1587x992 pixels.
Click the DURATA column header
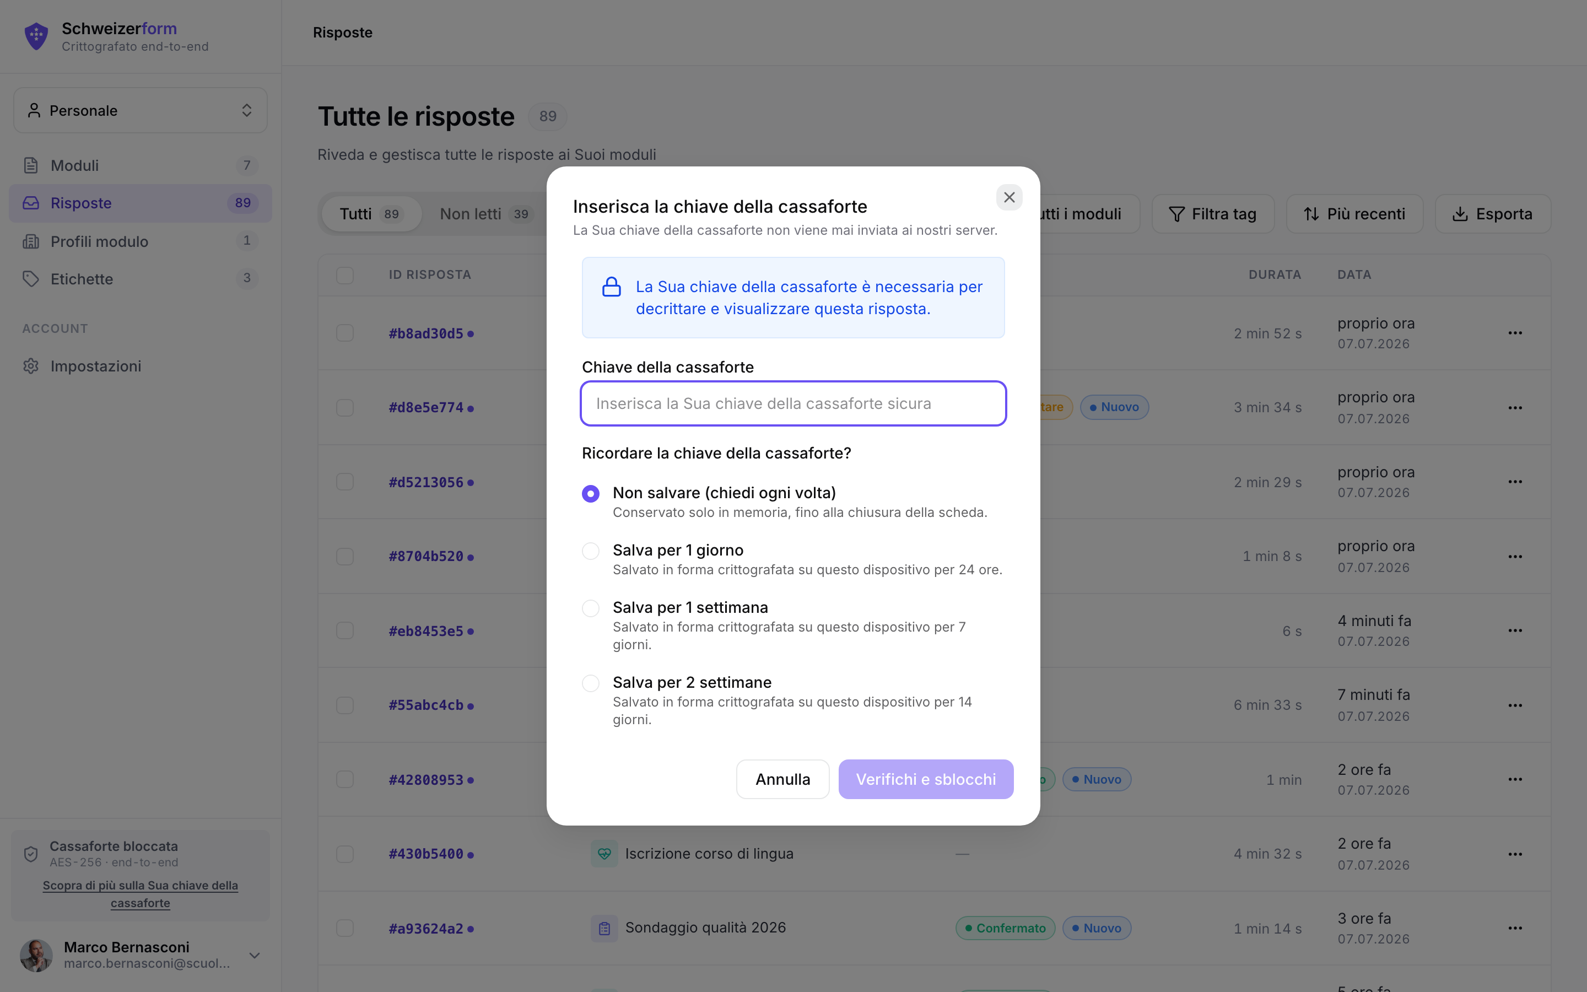point(1274,275)
